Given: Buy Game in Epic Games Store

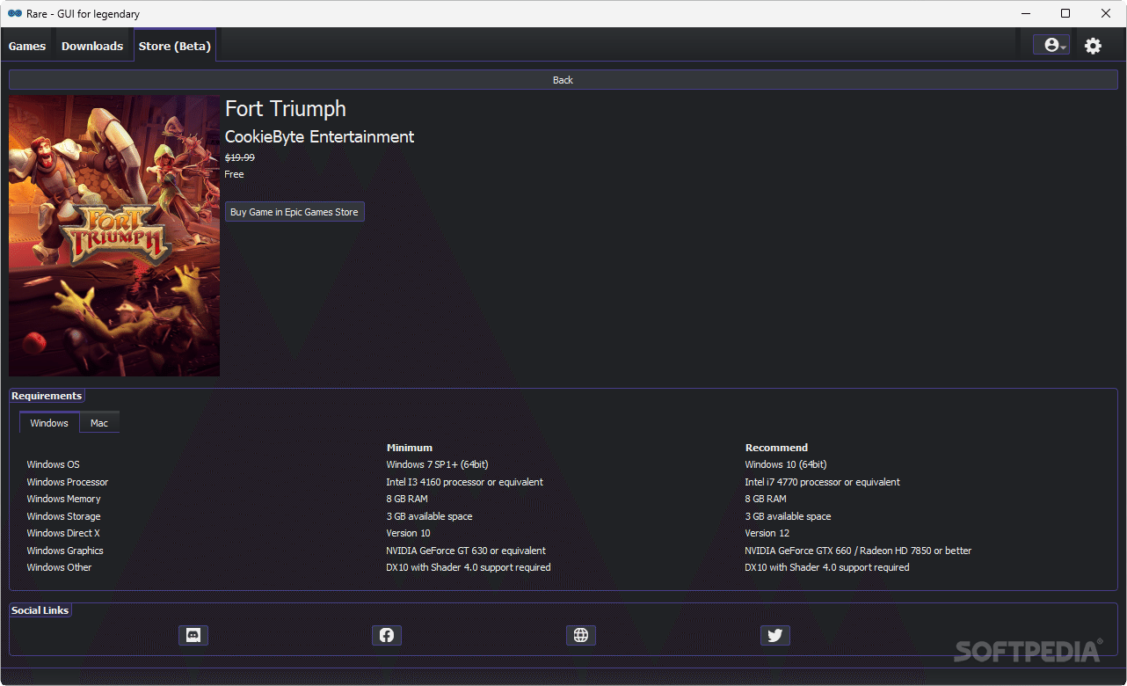Looking at the screenshot, I should coord(294,212).
